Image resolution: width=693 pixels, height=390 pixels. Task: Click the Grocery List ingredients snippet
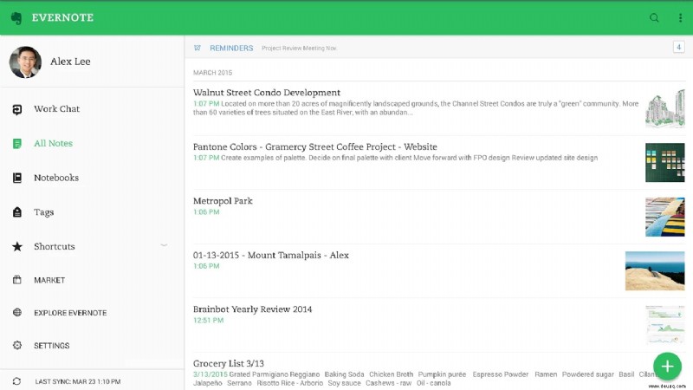424,379
